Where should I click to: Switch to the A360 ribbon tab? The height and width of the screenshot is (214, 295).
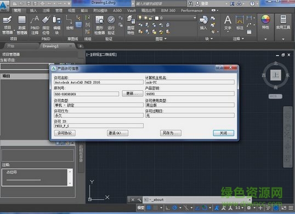click(117, 10)
